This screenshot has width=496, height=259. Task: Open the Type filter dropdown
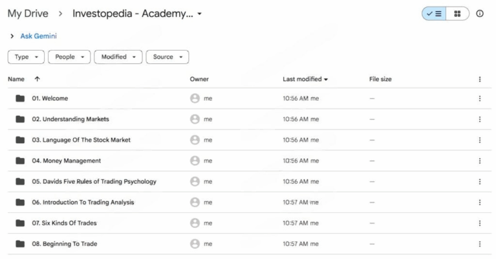[x=26, y=57]
